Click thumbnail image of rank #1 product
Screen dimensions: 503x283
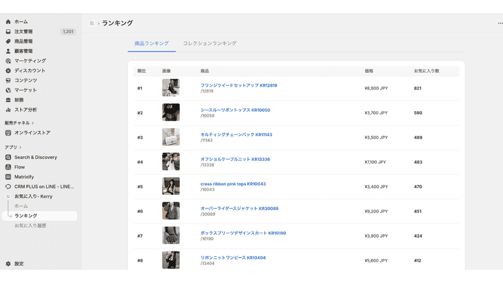click(x=171, y=87)
